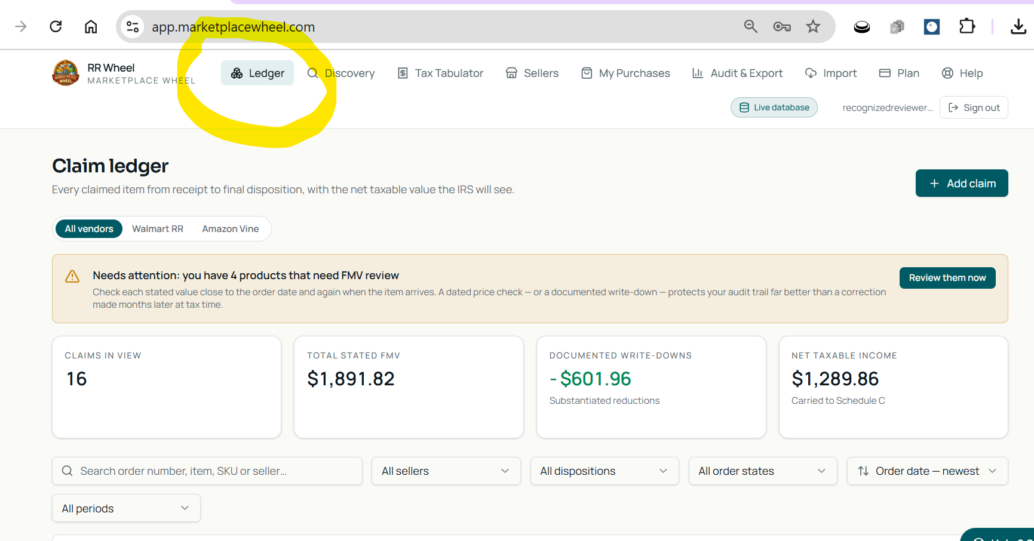This screenshot has width=1034, height=541.
Task: Change sort order from Order date — newest
Action: [x=928, y=471]
